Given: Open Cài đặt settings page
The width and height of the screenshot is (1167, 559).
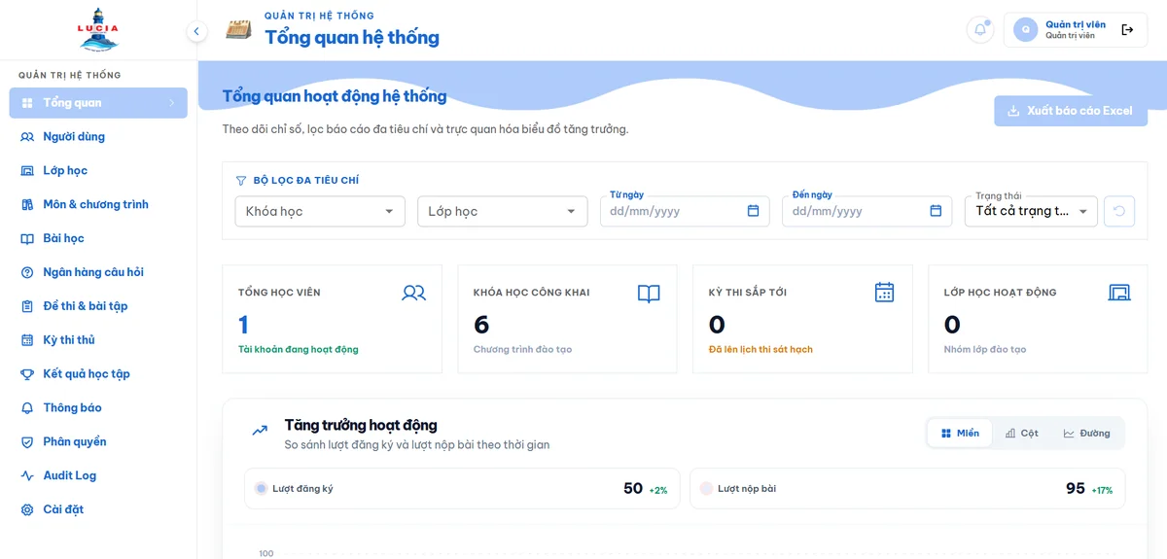Looking at the screenshot, I should click(x=98, y=509).
